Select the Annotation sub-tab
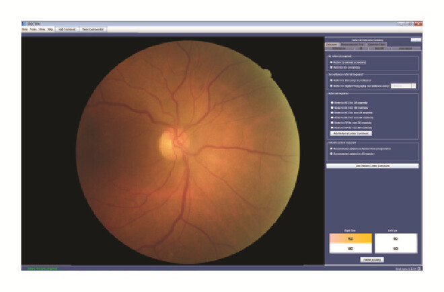The width and height of the screenshot is (444, 292). [x=406, y=48]
